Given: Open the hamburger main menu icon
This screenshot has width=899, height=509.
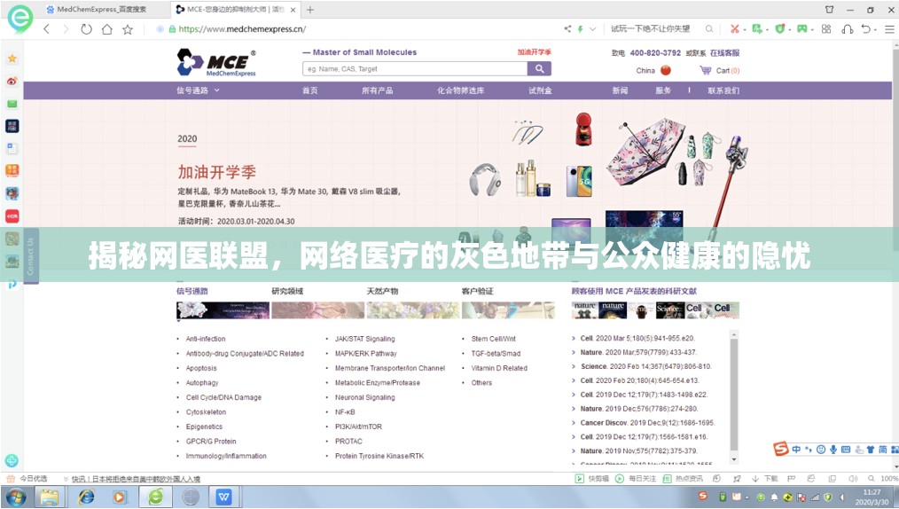Looking at the screenshot, I should pos(889,28).
